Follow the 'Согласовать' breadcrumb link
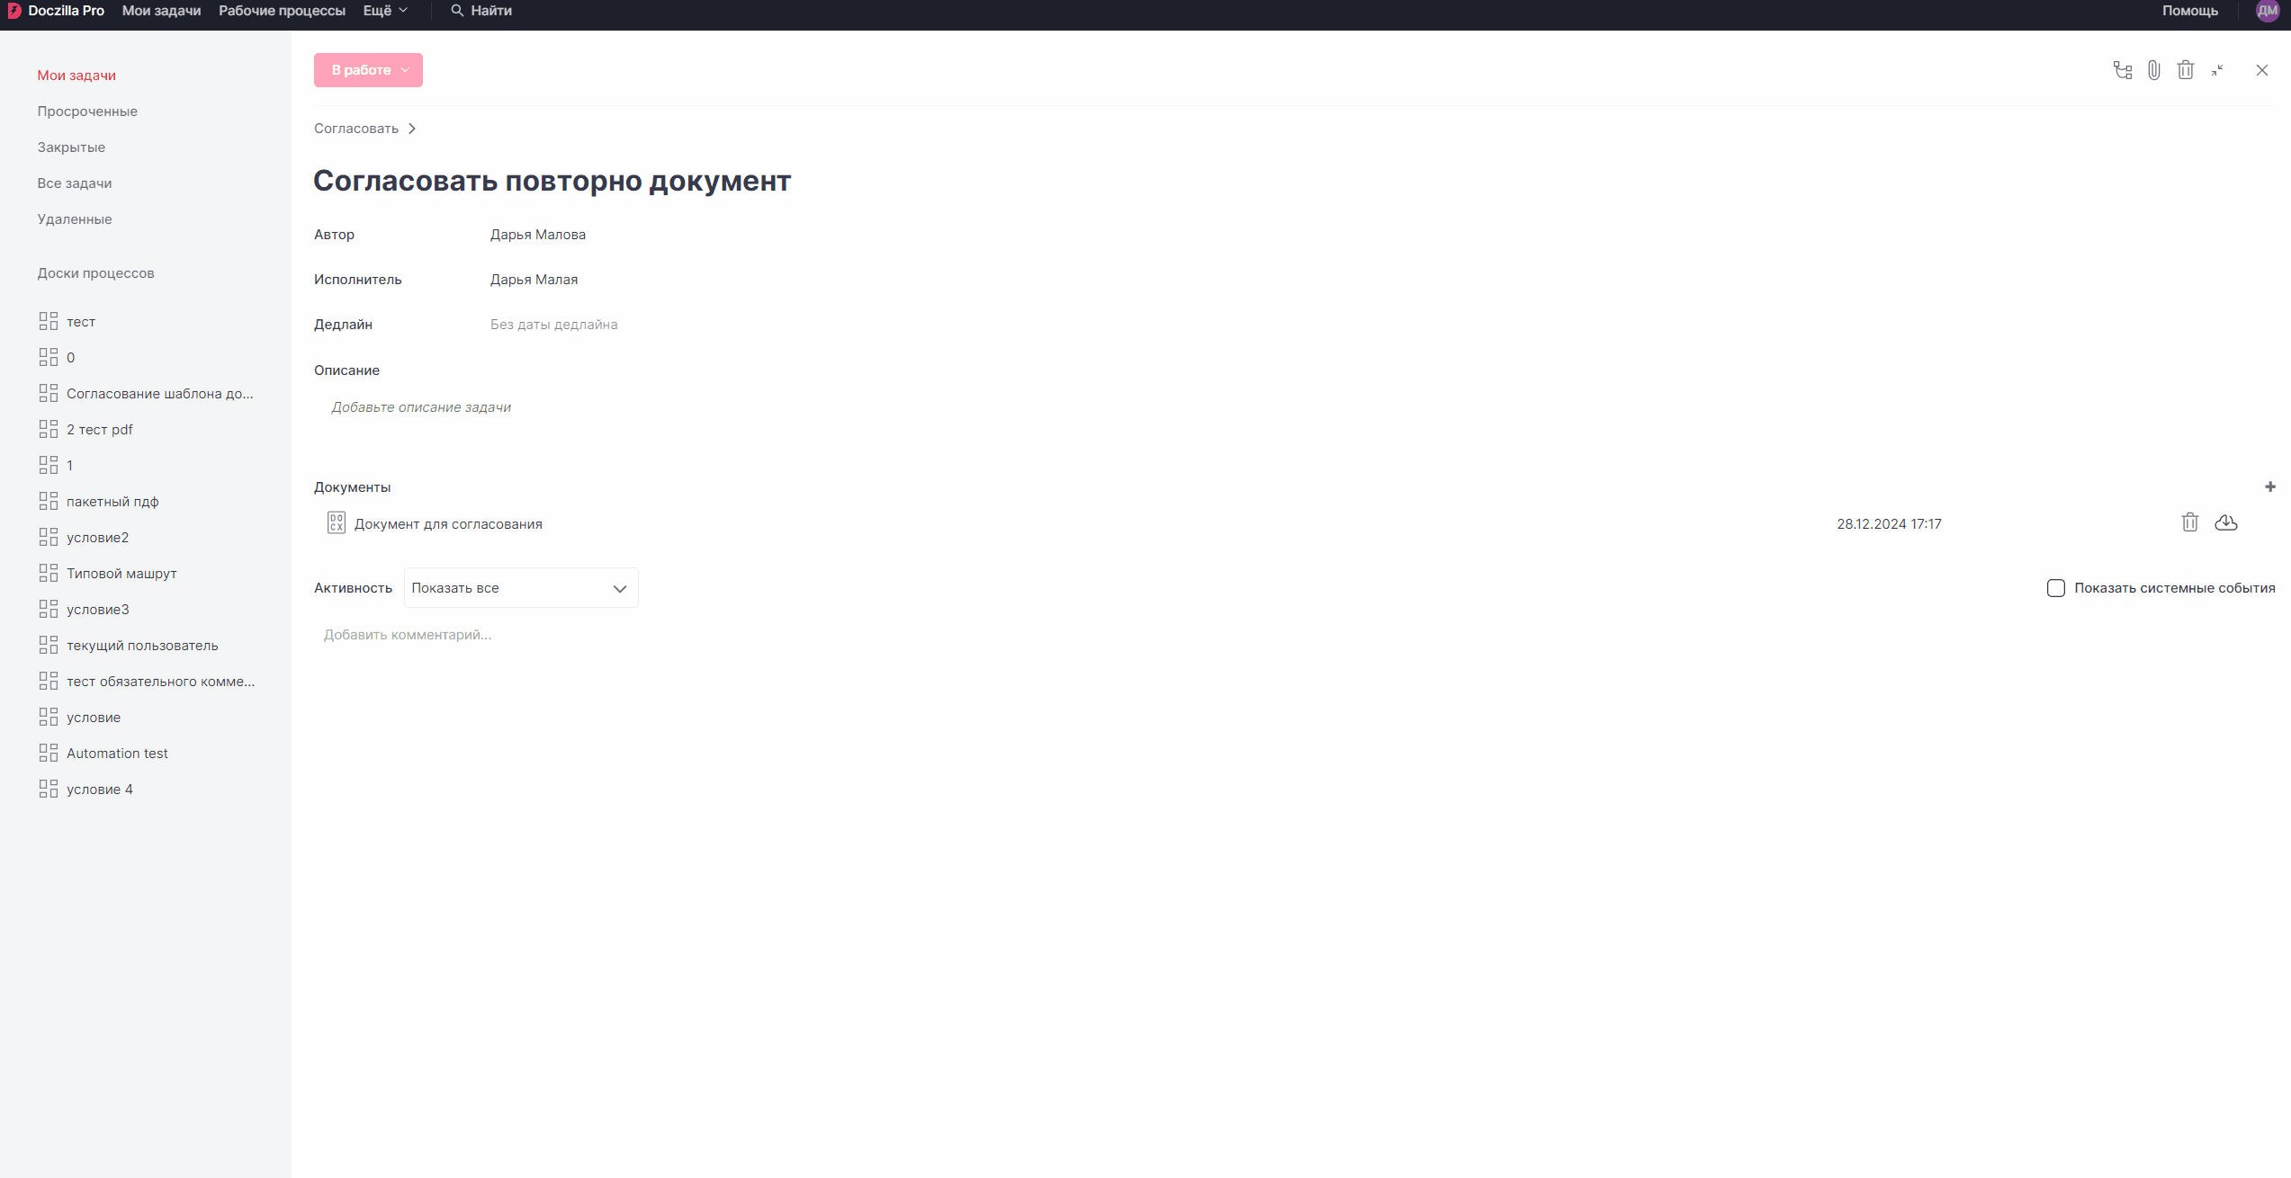 coord(356,129)
